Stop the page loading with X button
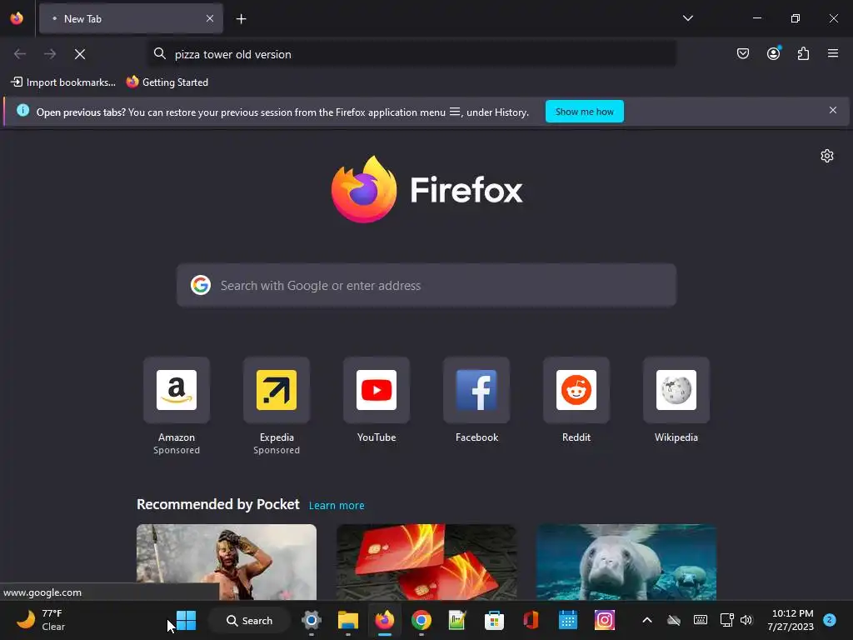Viewport: 853px width, 640px height. pyautogui.click(x=80, y=54)
